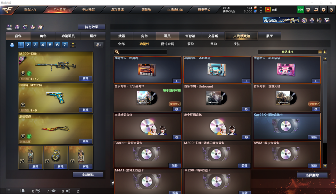Open the settings gear in top bar
This screenshot has width=336, height=194.
[324, 10]
